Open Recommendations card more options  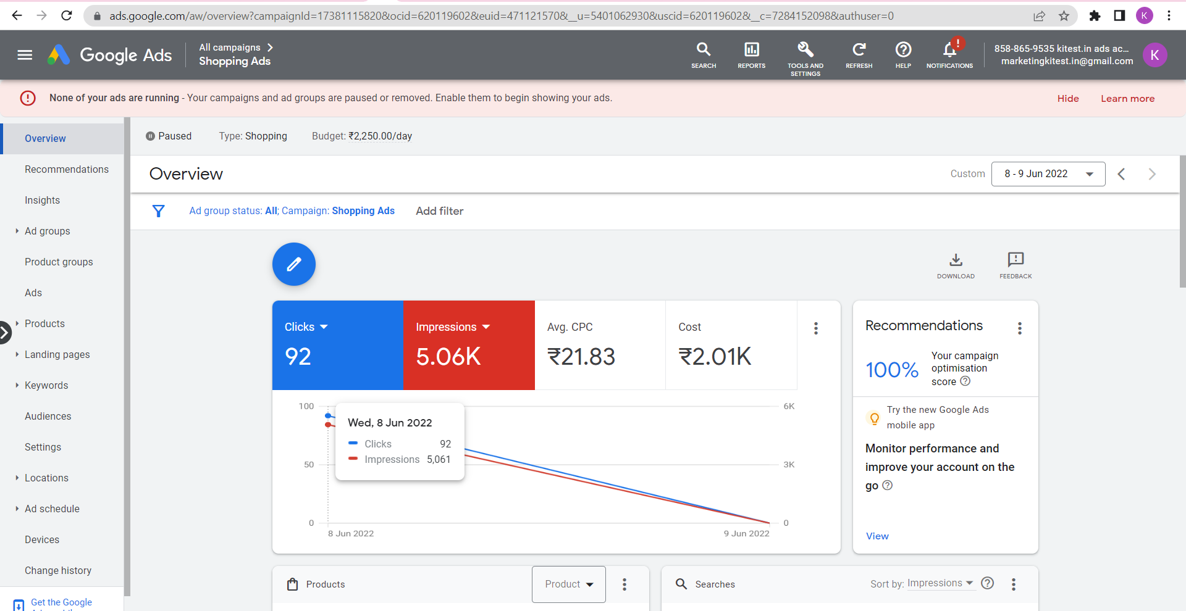[x=1019, y=328]
